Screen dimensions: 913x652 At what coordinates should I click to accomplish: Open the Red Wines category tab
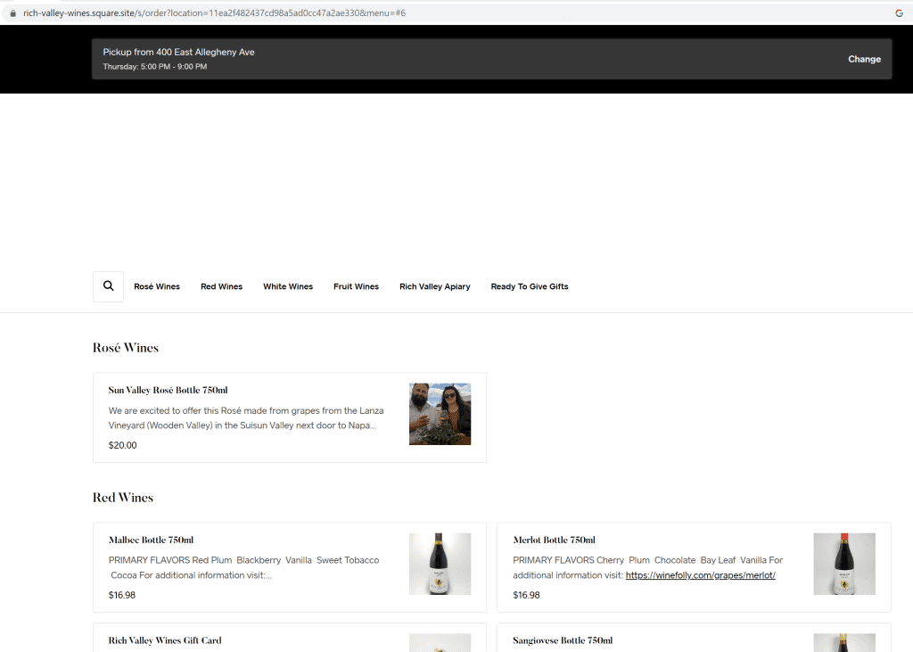(x=221, y=286)
